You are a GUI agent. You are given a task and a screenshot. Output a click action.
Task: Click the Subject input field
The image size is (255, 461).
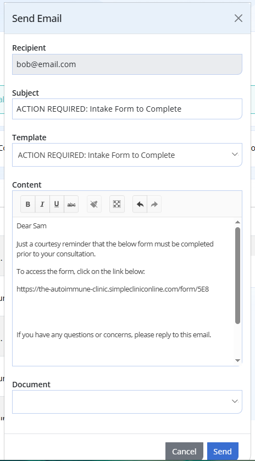[x=127, y=109]
